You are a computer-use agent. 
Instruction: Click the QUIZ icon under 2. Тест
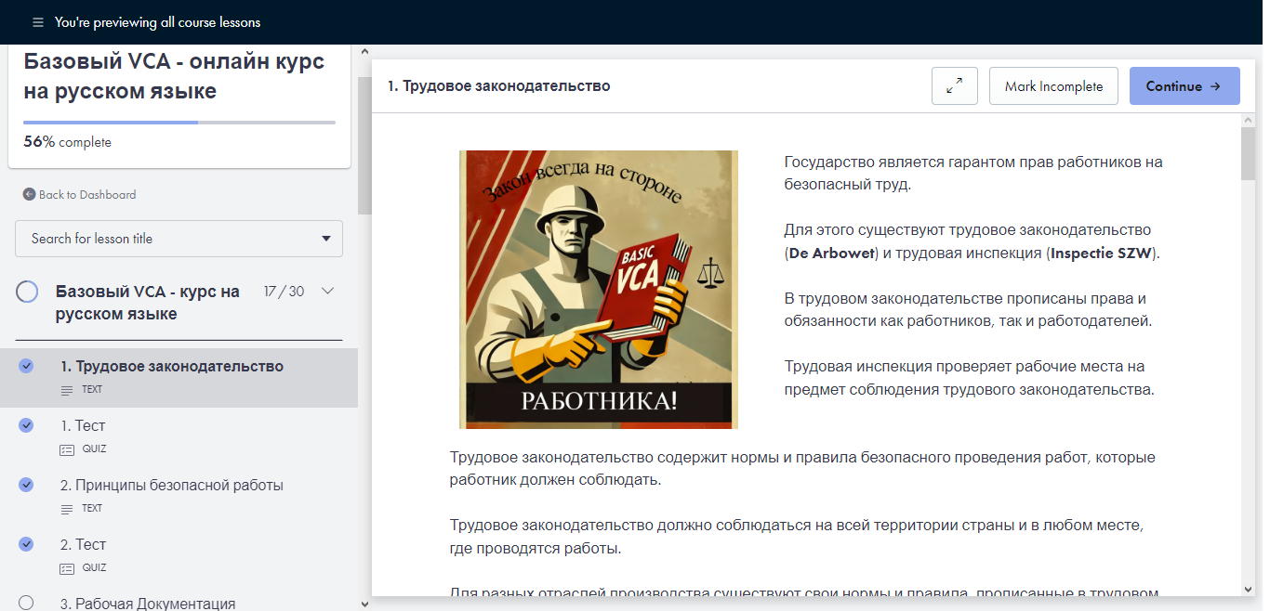click(x=66, y=568)
